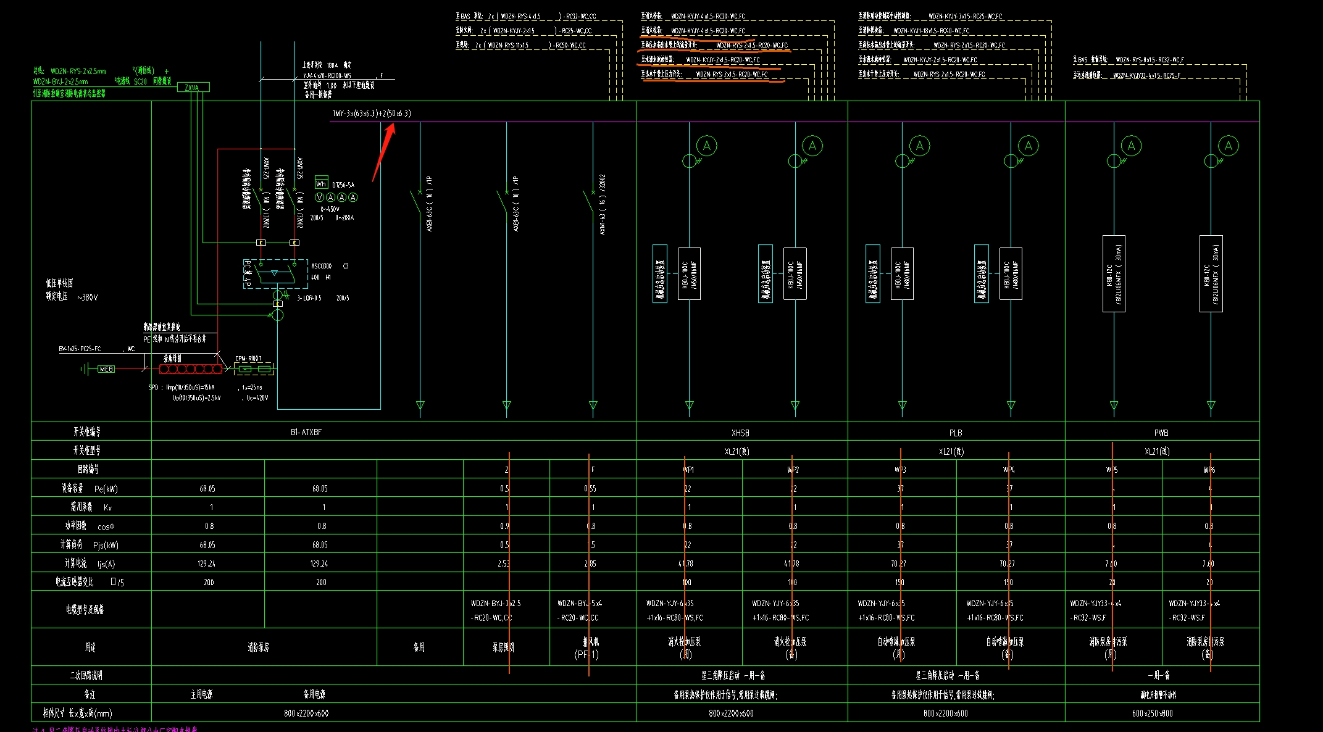The width and height of the screenshot is (1323, 732).
Task: Select the 600x250x800 cabinet size value
Action: (x=1152, y=713)
